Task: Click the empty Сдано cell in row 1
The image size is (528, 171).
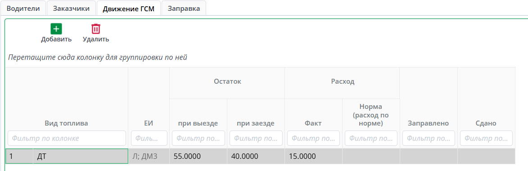Action: pos(486,156)
